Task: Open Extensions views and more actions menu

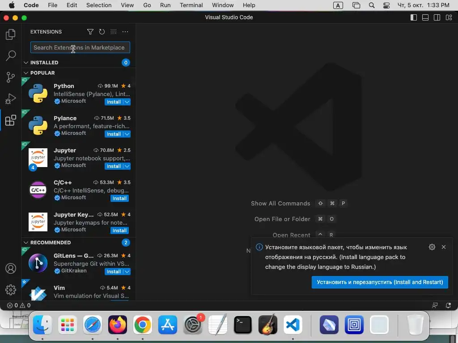Action: [125, 32]
